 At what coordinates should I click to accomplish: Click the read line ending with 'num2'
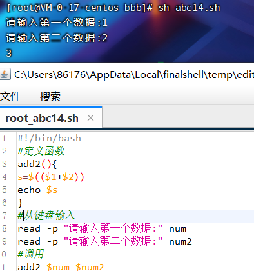[104, 241]
